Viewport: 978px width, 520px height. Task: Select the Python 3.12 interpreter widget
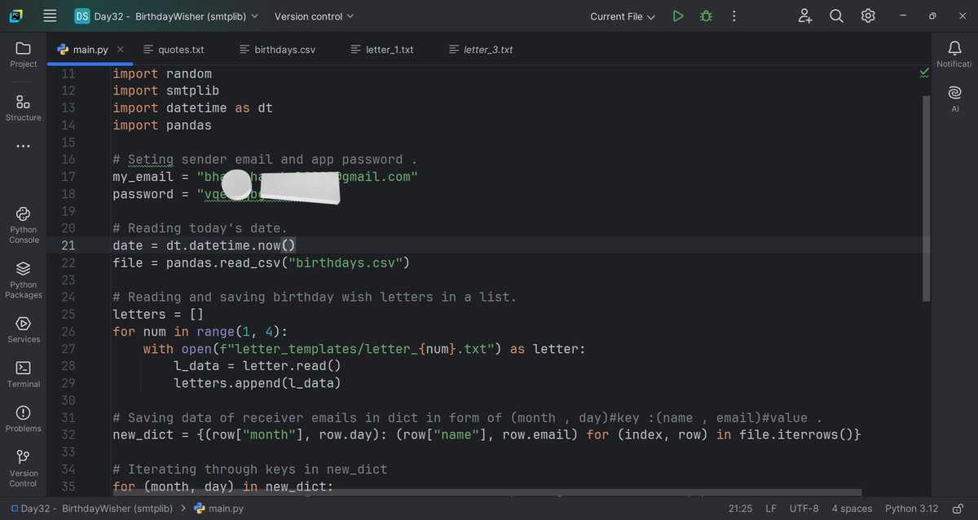(912, 509)
